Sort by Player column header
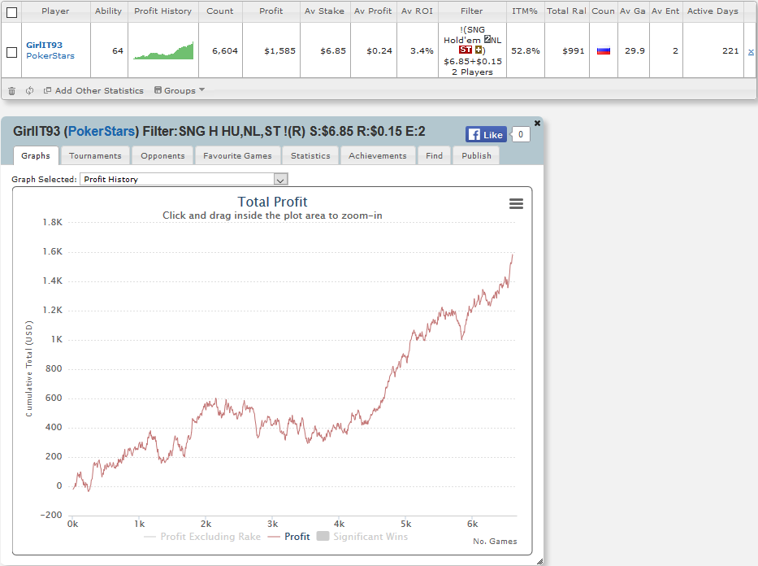Screen dimensions: 758x566 pyautogui.click(x=55, y=11)
